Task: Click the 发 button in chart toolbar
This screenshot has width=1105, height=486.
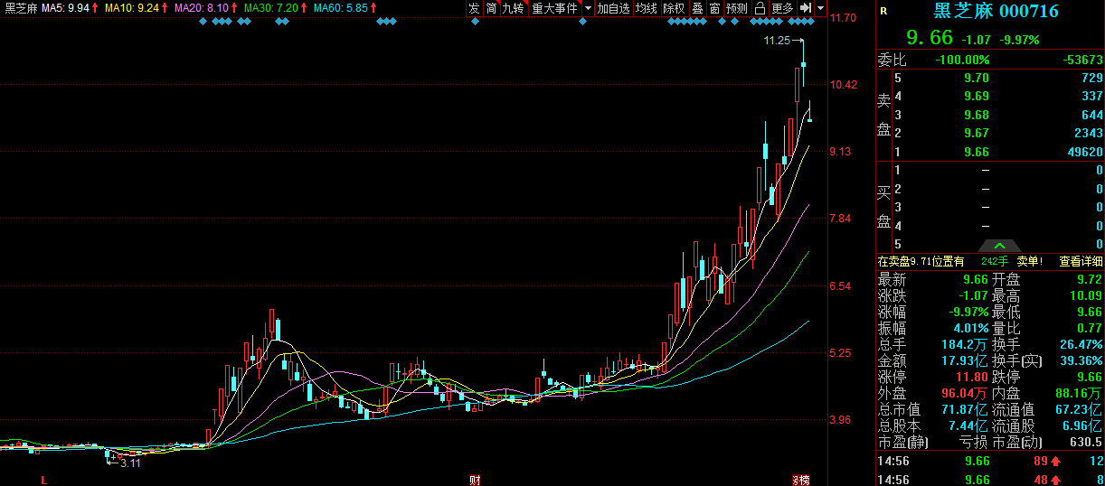Action: [x=474, y=8]
